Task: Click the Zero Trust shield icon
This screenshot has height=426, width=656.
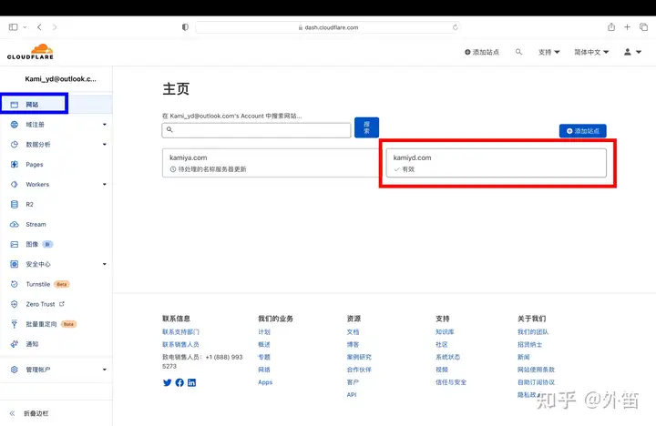Action: pyautogui.click(x=15, y=304)
